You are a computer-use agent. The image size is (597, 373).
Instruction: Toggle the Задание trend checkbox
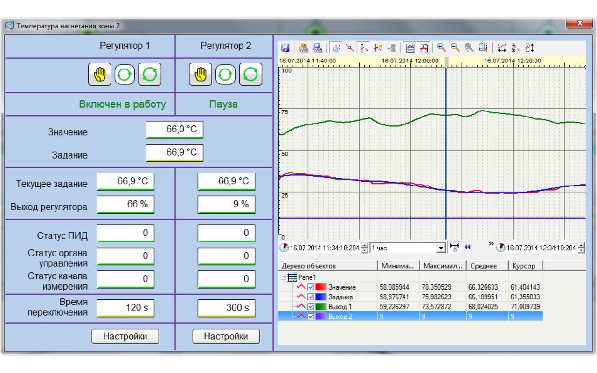click(x=311, y=297)
